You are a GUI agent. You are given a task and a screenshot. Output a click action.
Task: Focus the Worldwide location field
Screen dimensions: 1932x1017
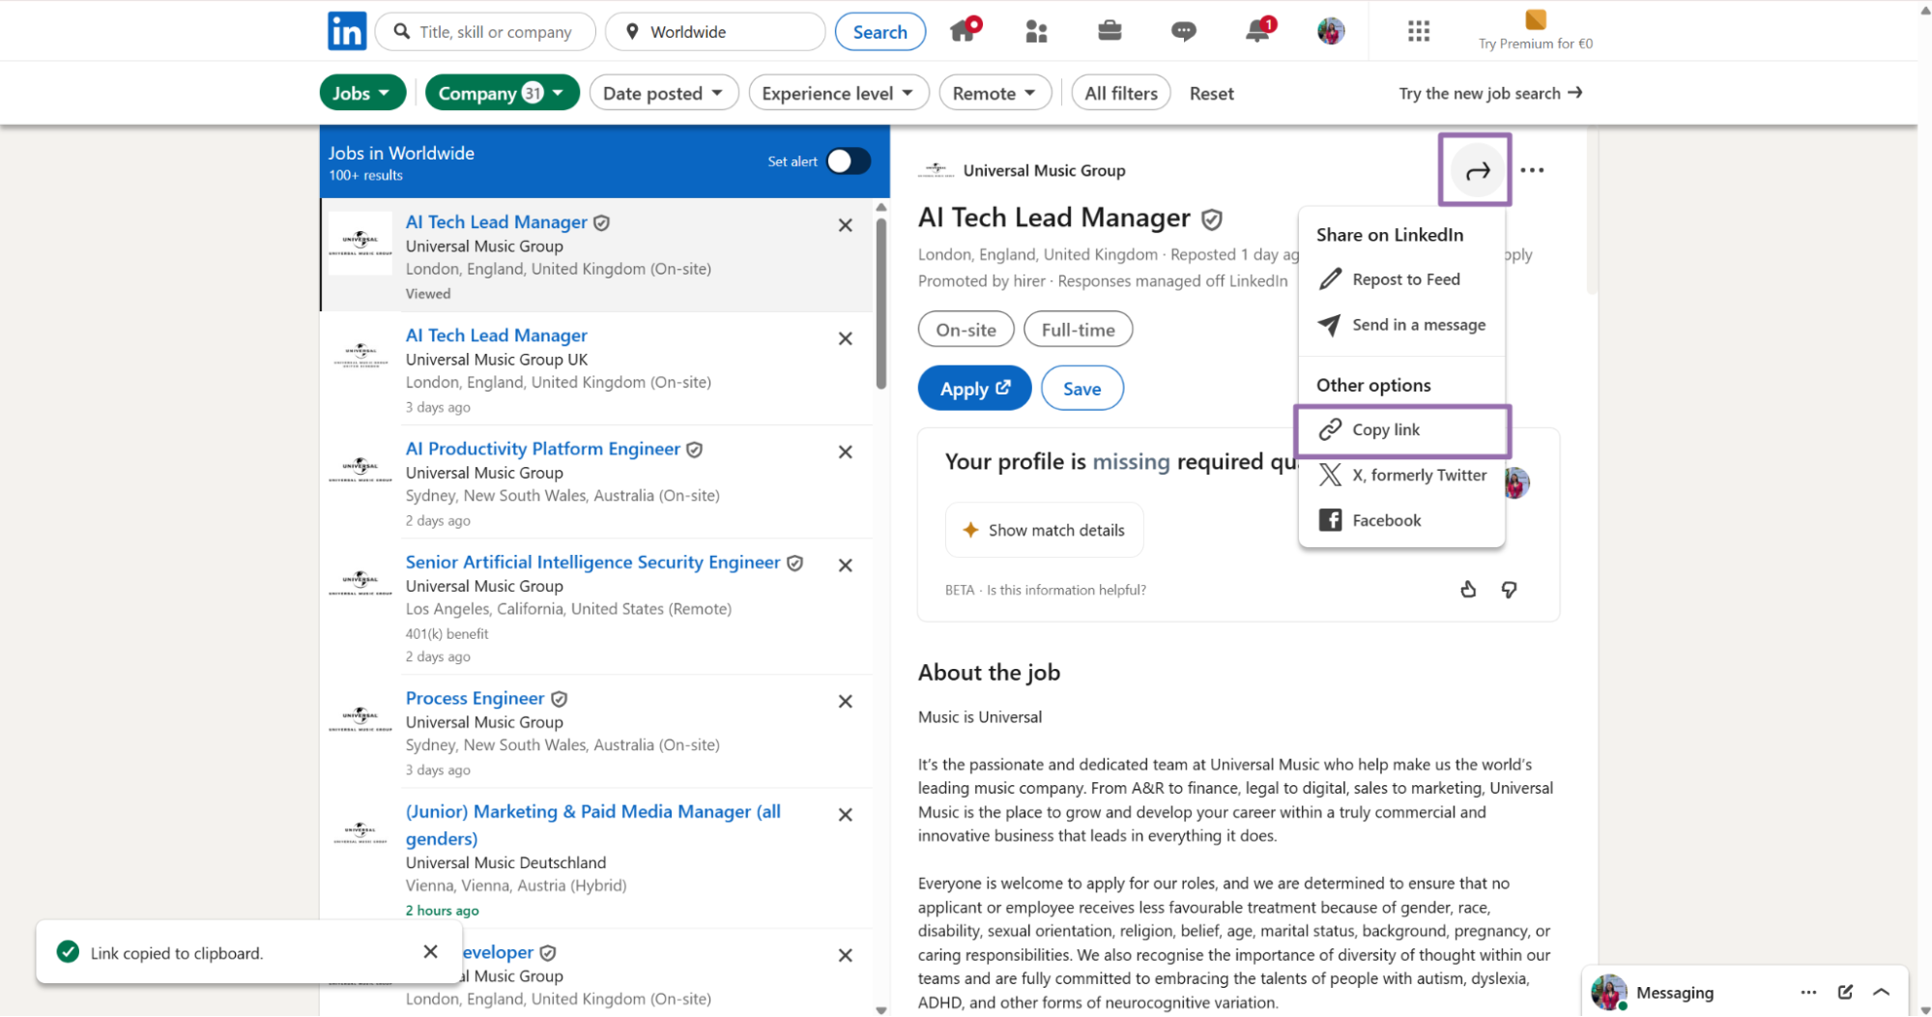click(x=715, y=31)
